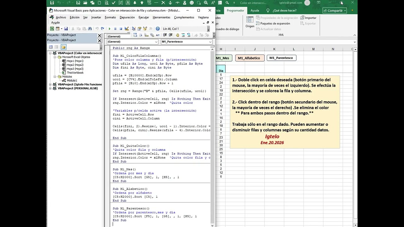The height and width of the screenshot is (227, 404).
Task: Open the Edición menu
Action: coord(74,17)
